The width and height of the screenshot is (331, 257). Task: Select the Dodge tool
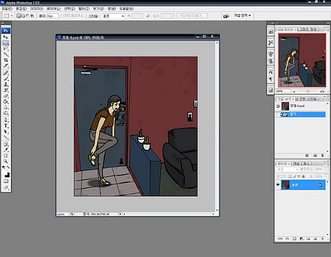click(x=6, y=113)
